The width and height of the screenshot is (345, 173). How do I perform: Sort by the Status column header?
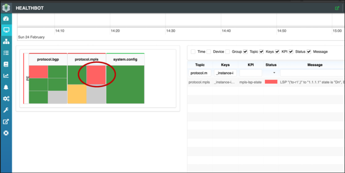(x=271, y=65)
